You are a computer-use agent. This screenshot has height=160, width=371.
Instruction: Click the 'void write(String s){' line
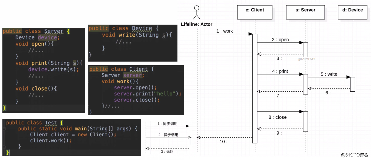pos(137,35)
